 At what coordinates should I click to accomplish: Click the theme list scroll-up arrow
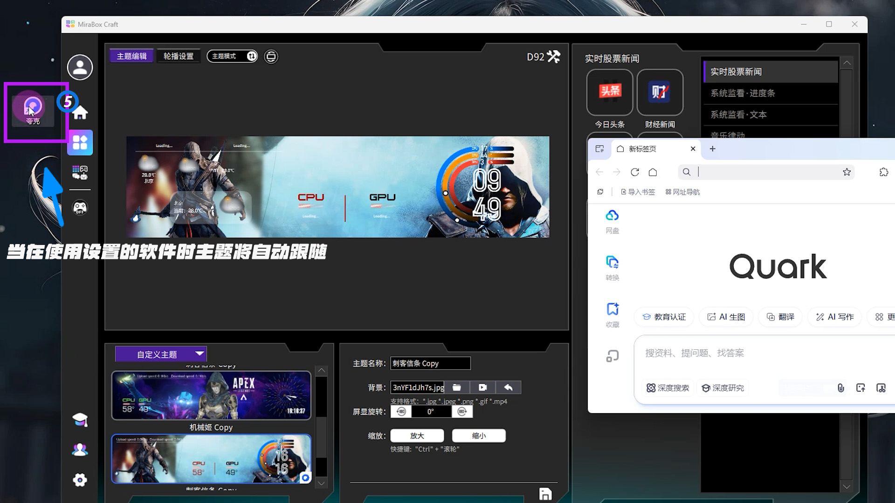tap(321, 370)
